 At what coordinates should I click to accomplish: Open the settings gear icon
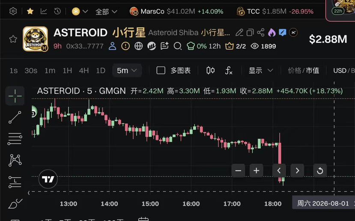tap(13, 11)
